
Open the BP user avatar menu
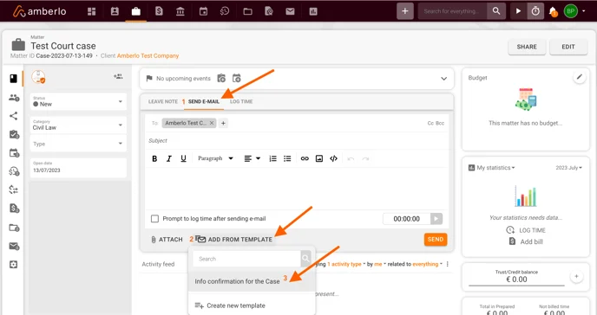(x=570, y=11)
